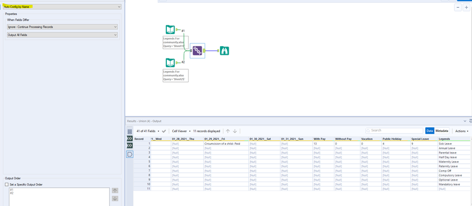472x206 pixels.
Task: Click the results messages list icon
Action: pos(130,132)
